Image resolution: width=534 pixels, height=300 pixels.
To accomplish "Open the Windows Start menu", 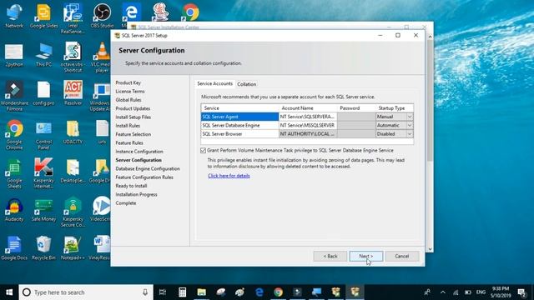I will 9,292.
